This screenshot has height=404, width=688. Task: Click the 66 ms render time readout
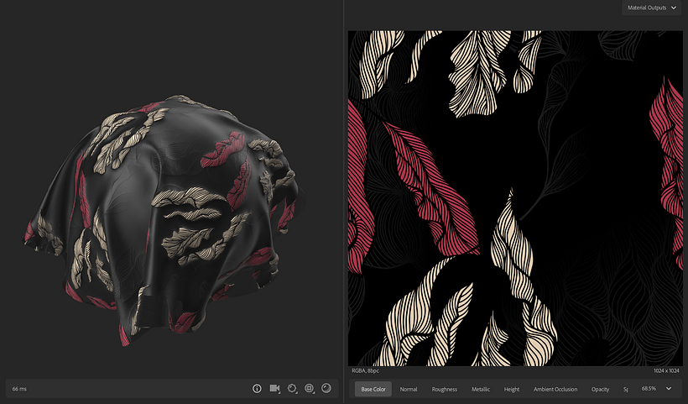pos(19,389)
